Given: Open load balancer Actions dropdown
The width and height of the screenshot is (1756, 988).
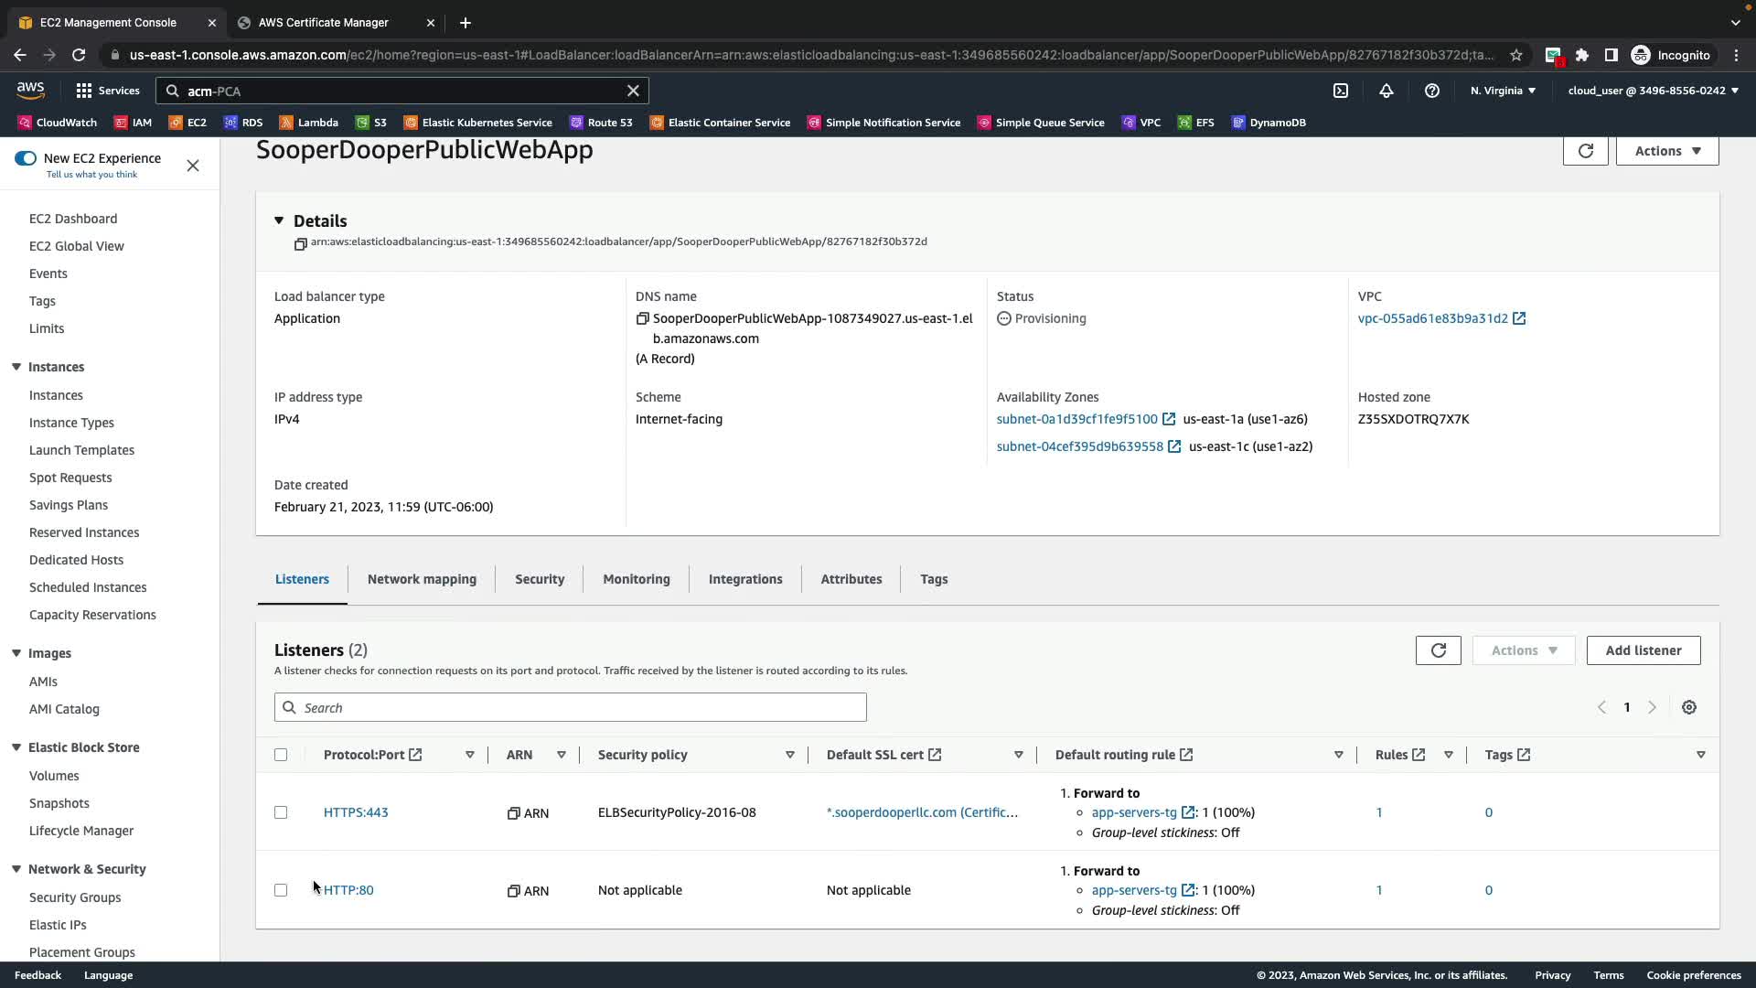Looking at the screenshot, I should tap(1666, 151).
